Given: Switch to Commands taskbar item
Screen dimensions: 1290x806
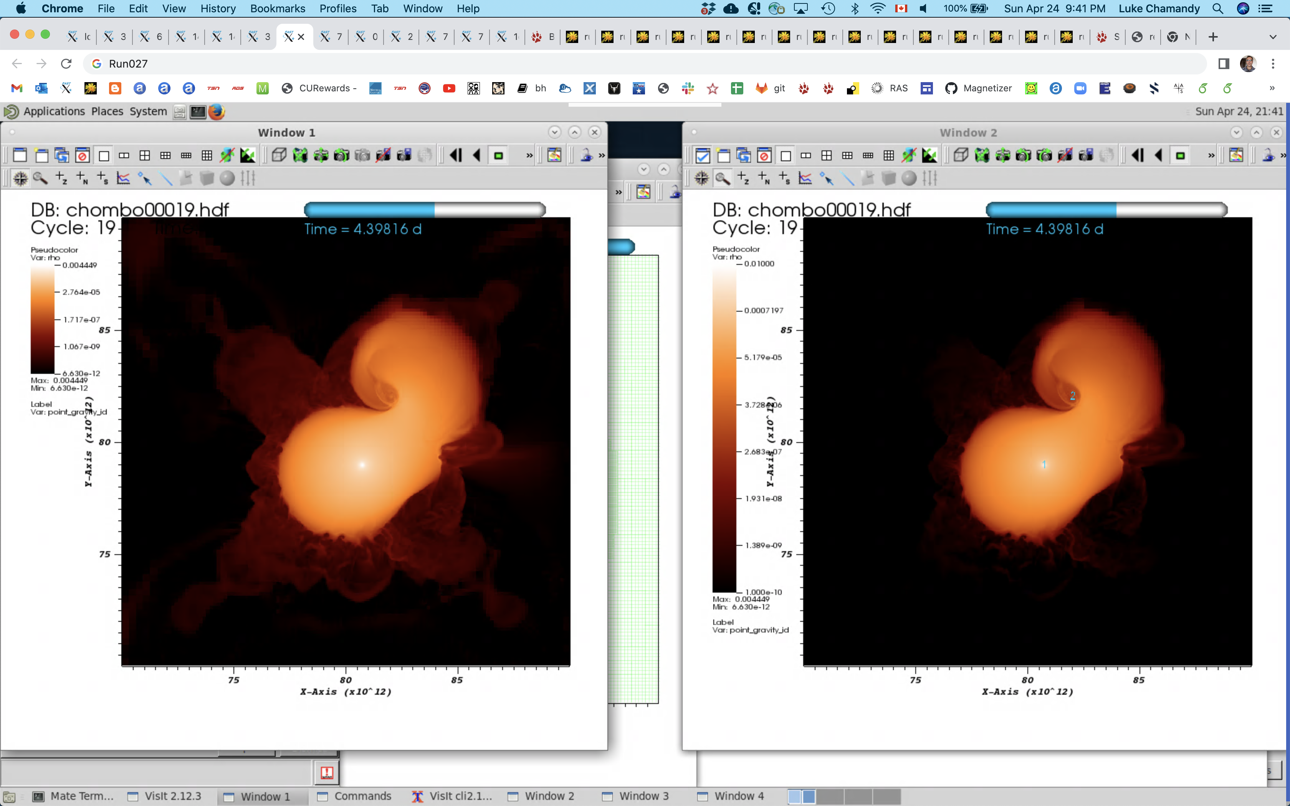Looking at the screenshot, I should pyautogui.click(x=355, y=796).
